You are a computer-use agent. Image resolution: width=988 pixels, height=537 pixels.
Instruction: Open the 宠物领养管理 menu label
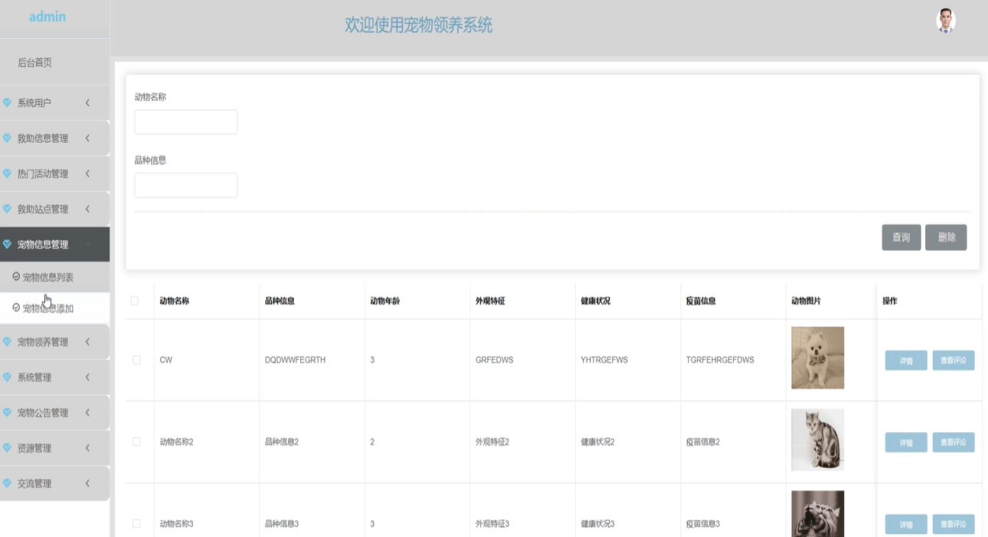pos(43,342)
